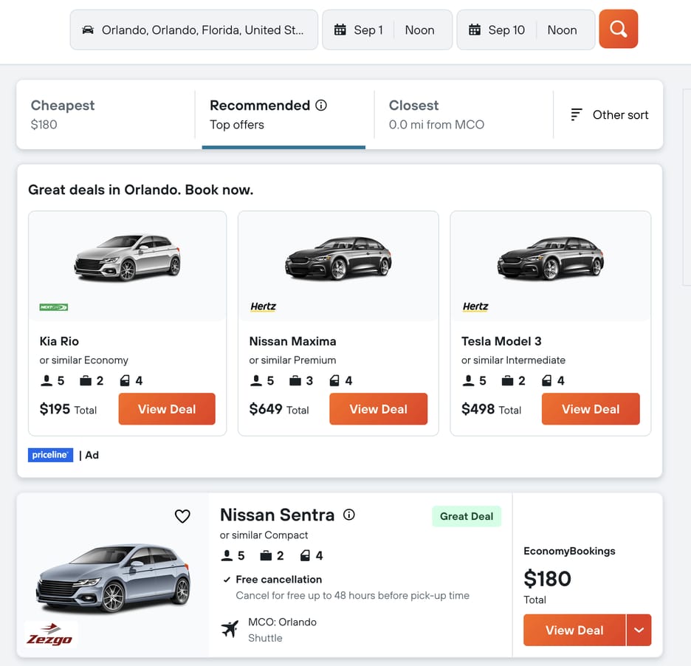View the EconomyBookings $180 deal
Image resolution: width=691 pixels, height=666 pixels.
574,631
